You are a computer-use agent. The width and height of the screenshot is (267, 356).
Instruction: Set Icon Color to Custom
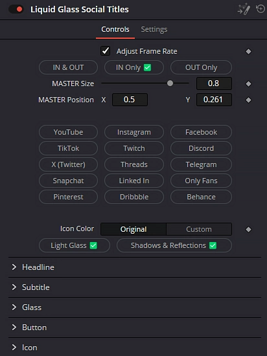coord(199,229)
